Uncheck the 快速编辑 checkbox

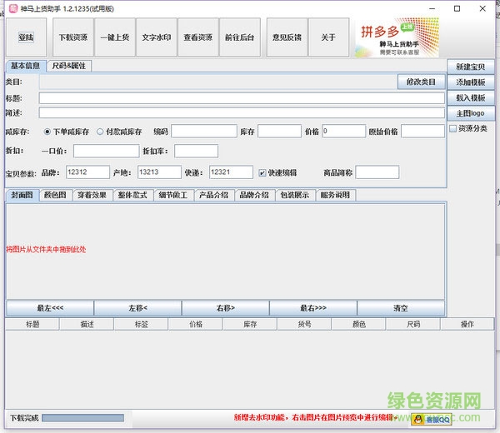(262, 172)
